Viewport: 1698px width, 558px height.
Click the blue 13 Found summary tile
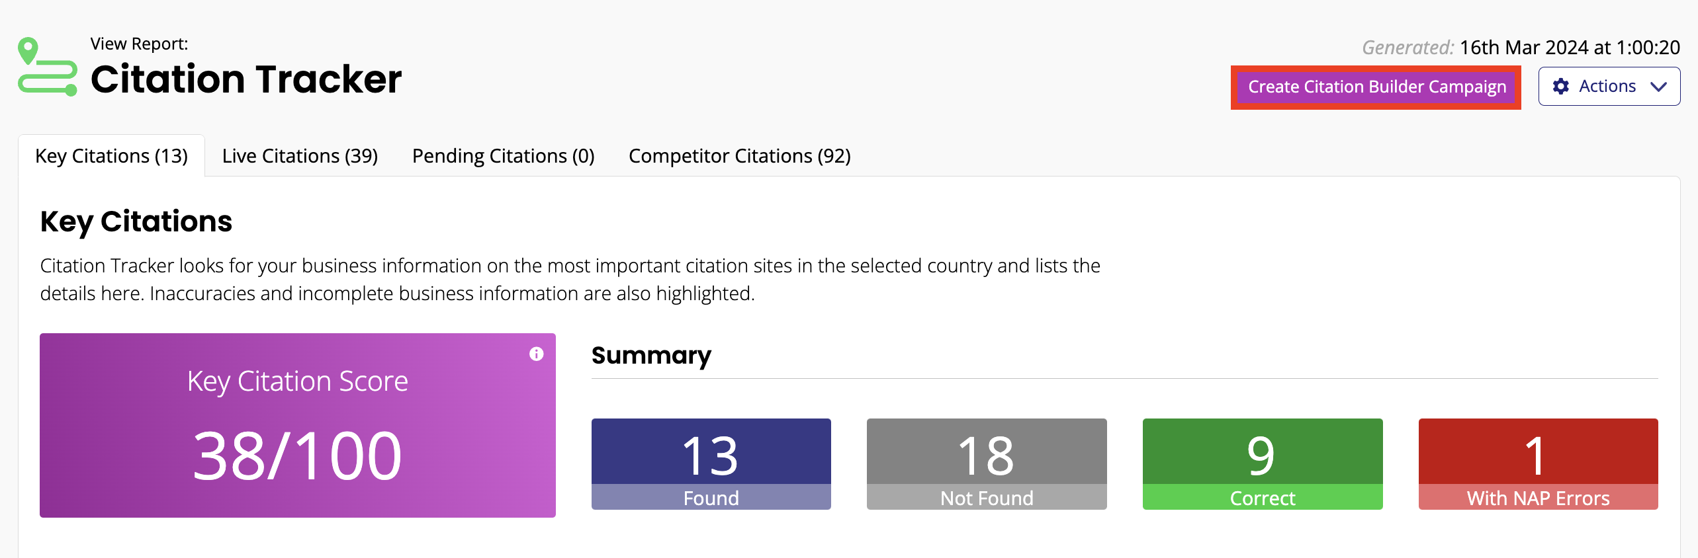[711, 463]
